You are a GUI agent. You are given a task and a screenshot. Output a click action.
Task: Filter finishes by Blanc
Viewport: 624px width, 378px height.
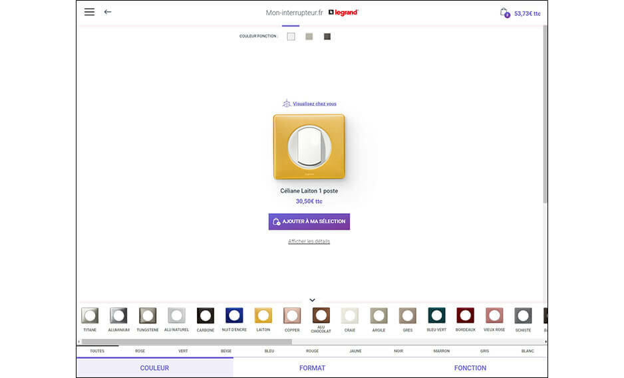[528, 351]
